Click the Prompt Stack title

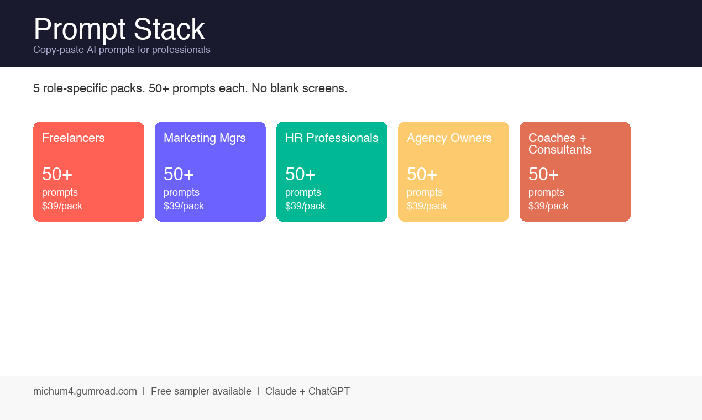point(119,30)
